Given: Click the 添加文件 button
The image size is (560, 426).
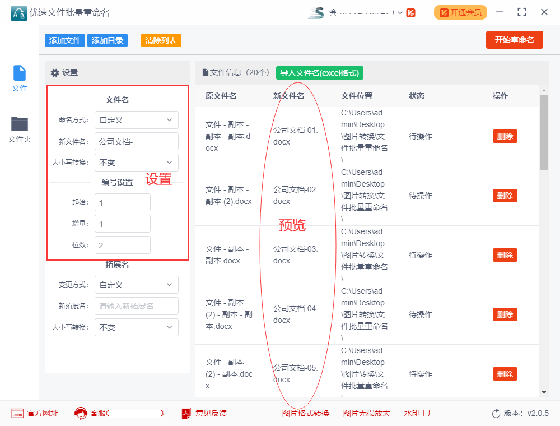Looking at the screenshot, I should tap(64, 40).
